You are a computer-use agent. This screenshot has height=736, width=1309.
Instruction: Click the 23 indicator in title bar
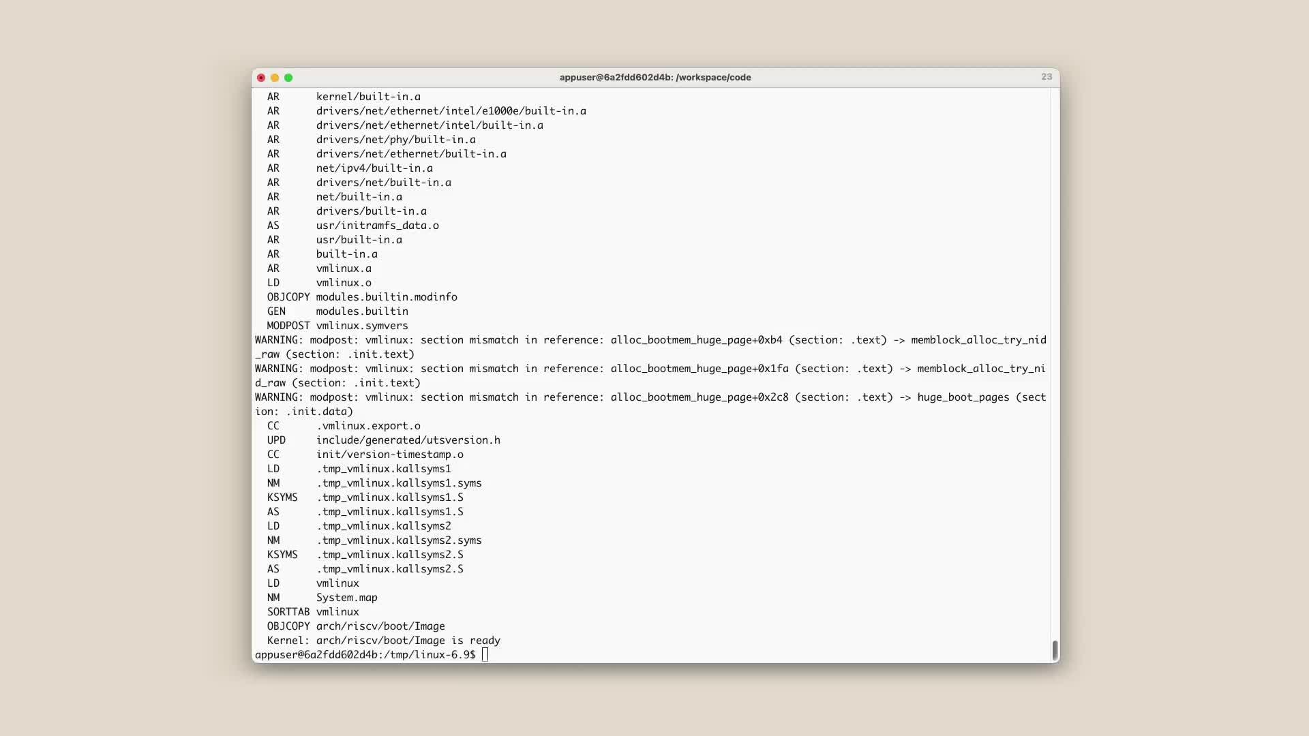tap(1046, 77)
